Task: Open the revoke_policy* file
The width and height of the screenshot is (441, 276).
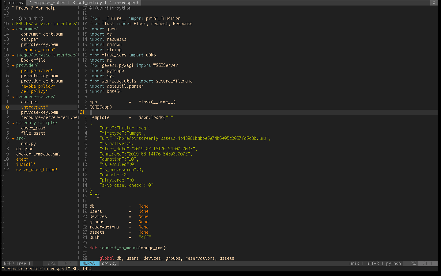Action: coord(38,86)
